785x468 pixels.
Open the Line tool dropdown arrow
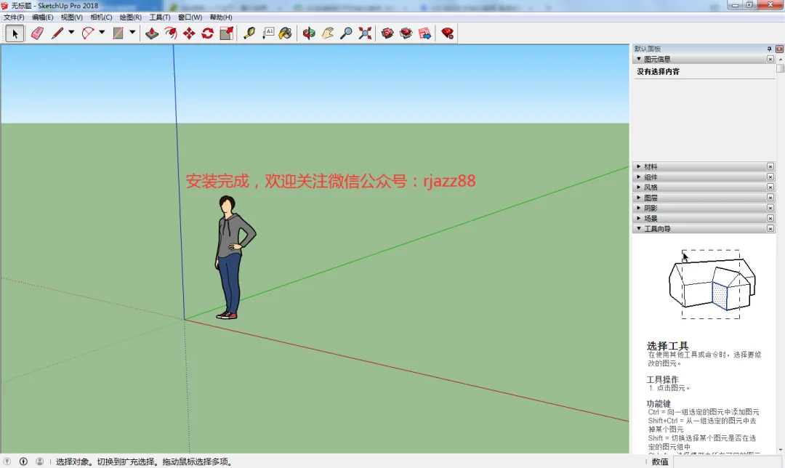pos(71,33)
